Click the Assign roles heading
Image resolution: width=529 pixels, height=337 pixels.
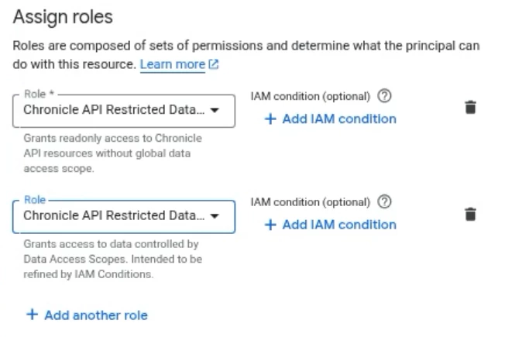point(63,16)
